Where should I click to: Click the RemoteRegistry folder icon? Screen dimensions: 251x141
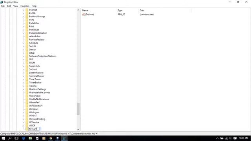pyautogui.click(x=27, y=40)
